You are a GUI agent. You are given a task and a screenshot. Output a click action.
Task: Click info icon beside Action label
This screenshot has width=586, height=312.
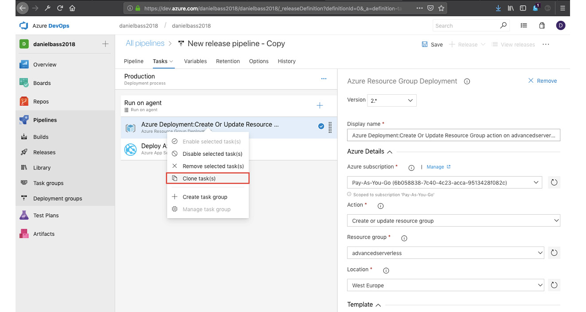(x=380, y=206)
